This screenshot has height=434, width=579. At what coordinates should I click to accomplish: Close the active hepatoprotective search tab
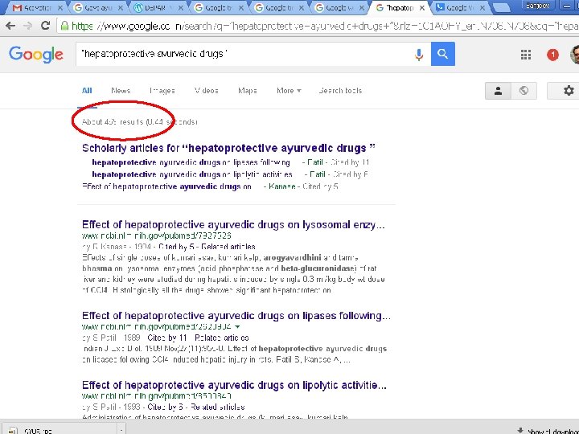coord(422,8)
